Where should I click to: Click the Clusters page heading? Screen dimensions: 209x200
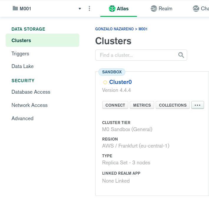click(x=113, y=41)
